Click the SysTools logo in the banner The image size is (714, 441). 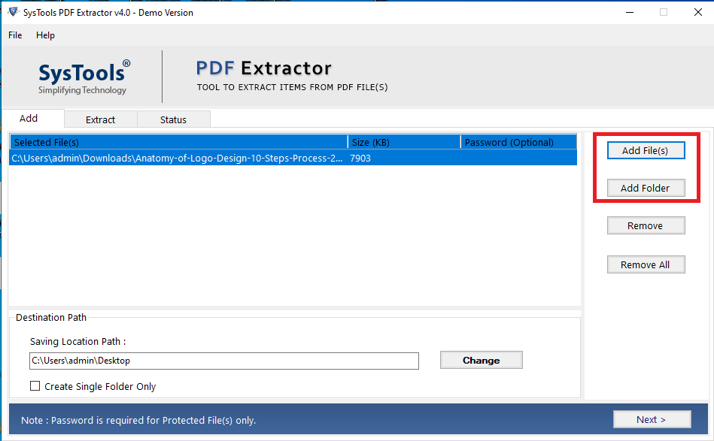coord(84,77)
